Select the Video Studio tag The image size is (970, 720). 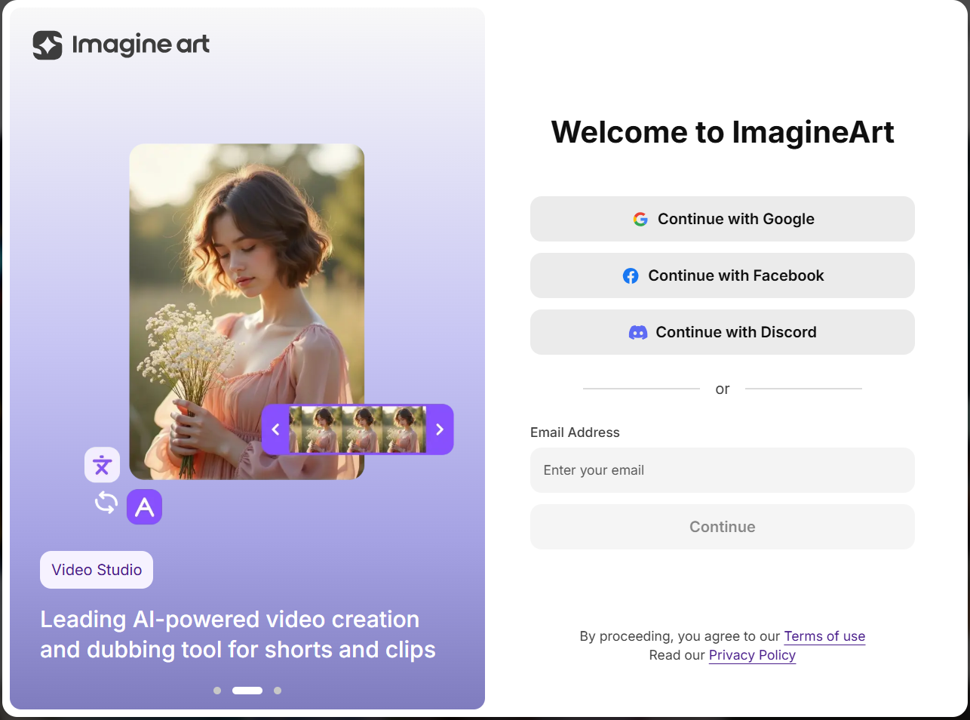97,570
